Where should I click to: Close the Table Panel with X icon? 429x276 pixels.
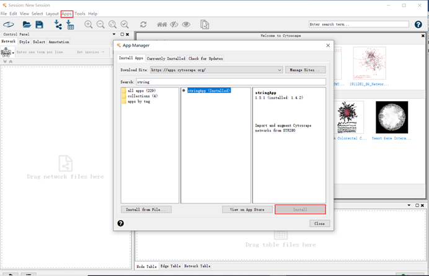(x=422, y=205)
